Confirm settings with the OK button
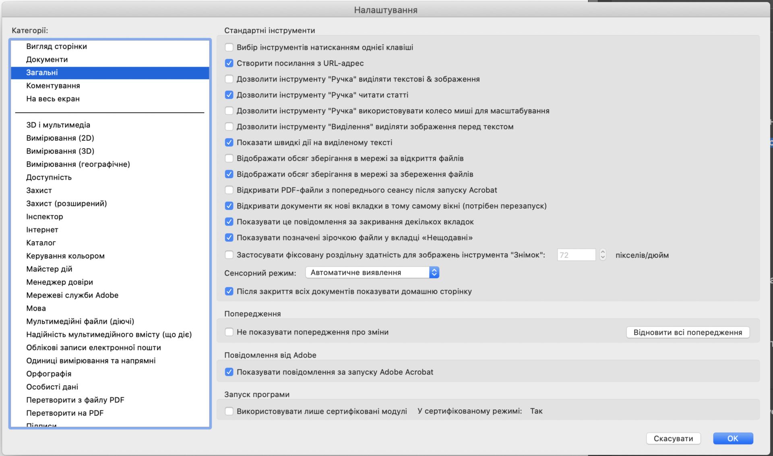 (733, 438)
